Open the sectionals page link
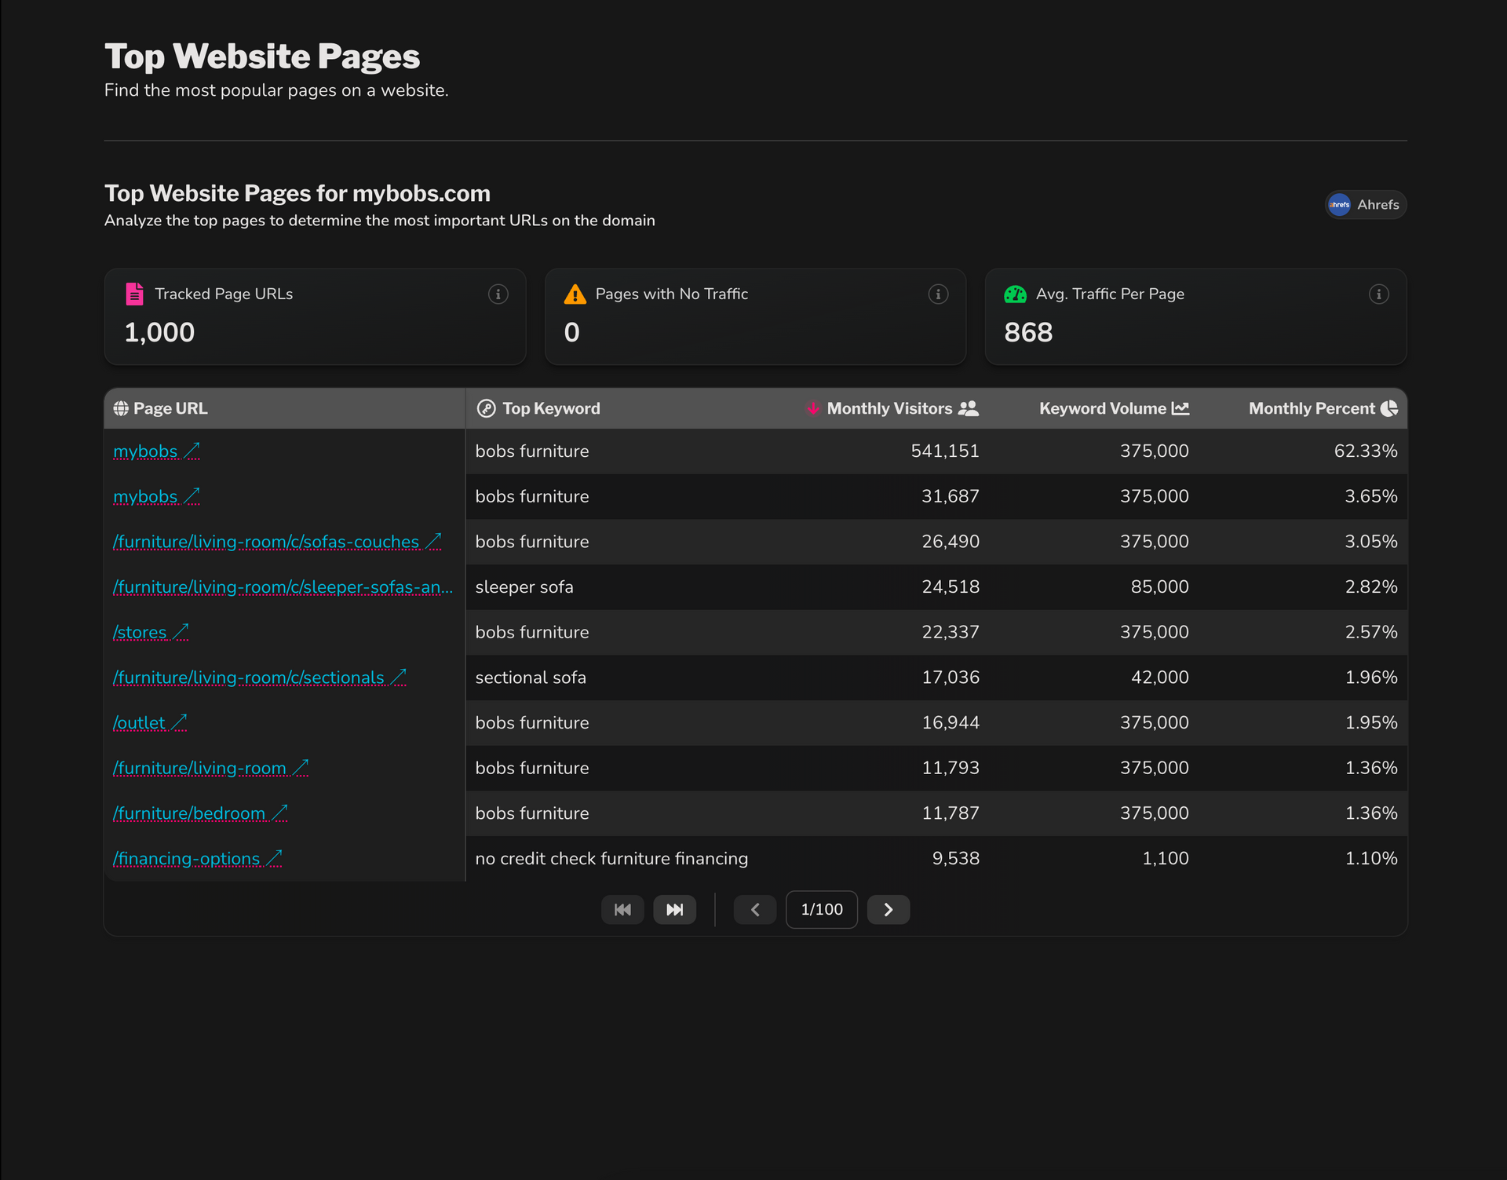This screenshot has width=1507, height=1180. [x=260, y=678]
